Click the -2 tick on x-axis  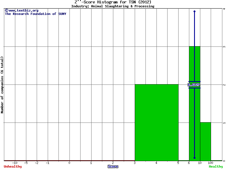(x=37, y=163)
